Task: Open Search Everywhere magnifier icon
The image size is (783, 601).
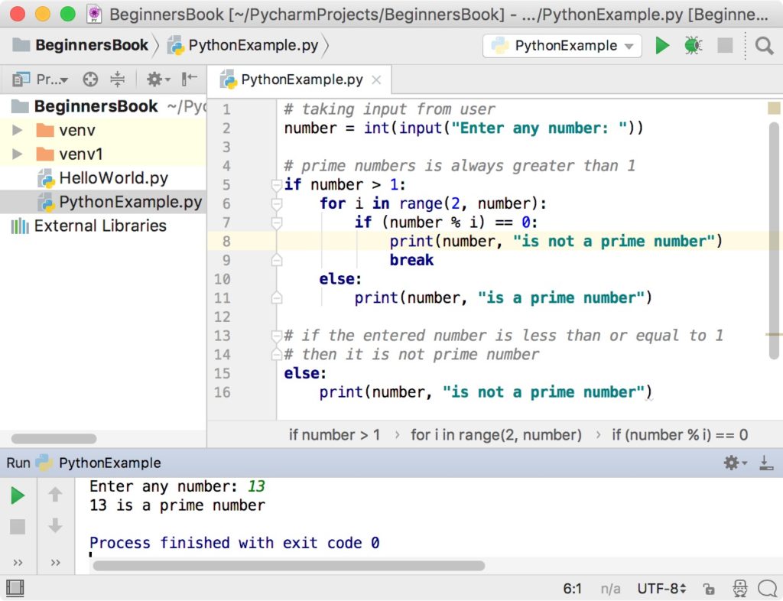Action: pos(764,46)
